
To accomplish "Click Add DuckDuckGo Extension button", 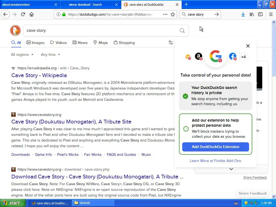I will [x=215, y=147].
